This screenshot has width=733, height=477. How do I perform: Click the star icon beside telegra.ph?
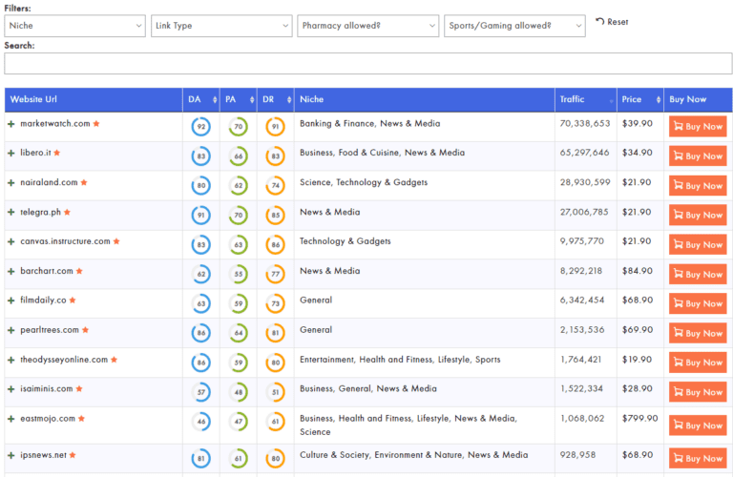coord(68,212)
